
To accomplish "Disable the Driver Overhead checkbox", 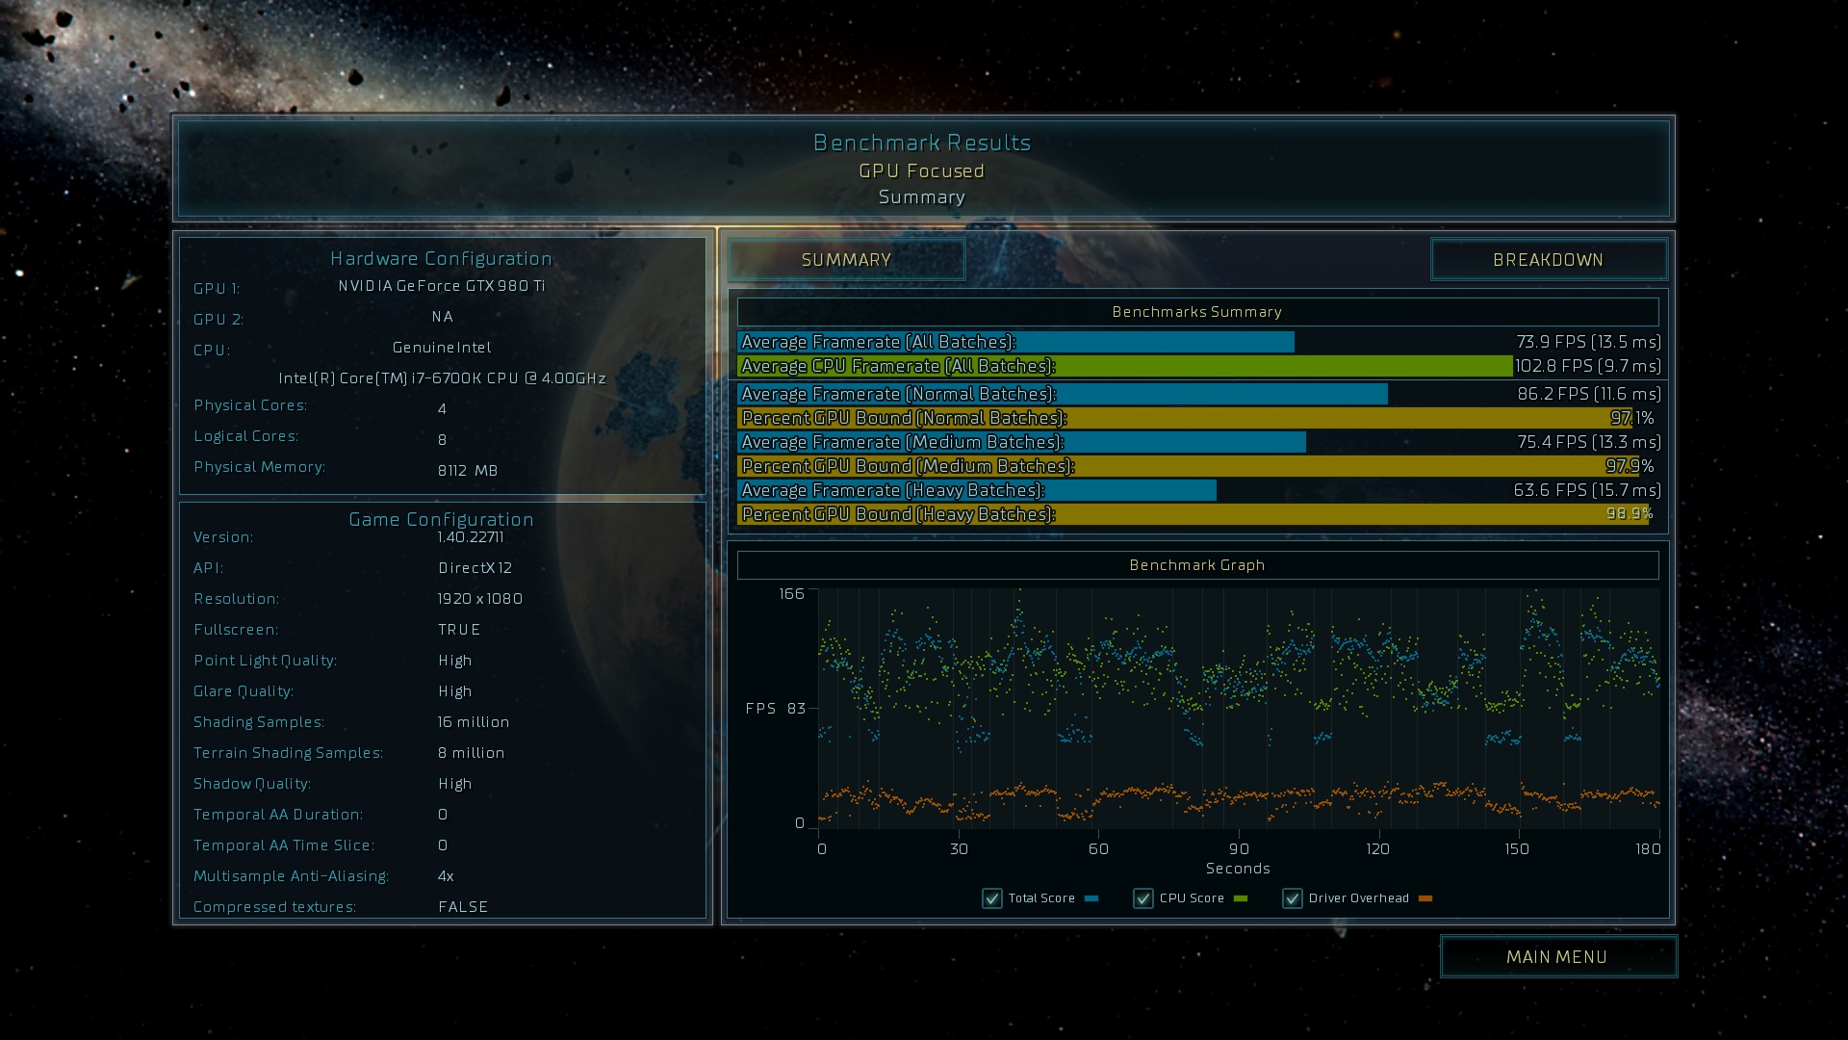I will pyautogui.click(x=1293, y=898).
